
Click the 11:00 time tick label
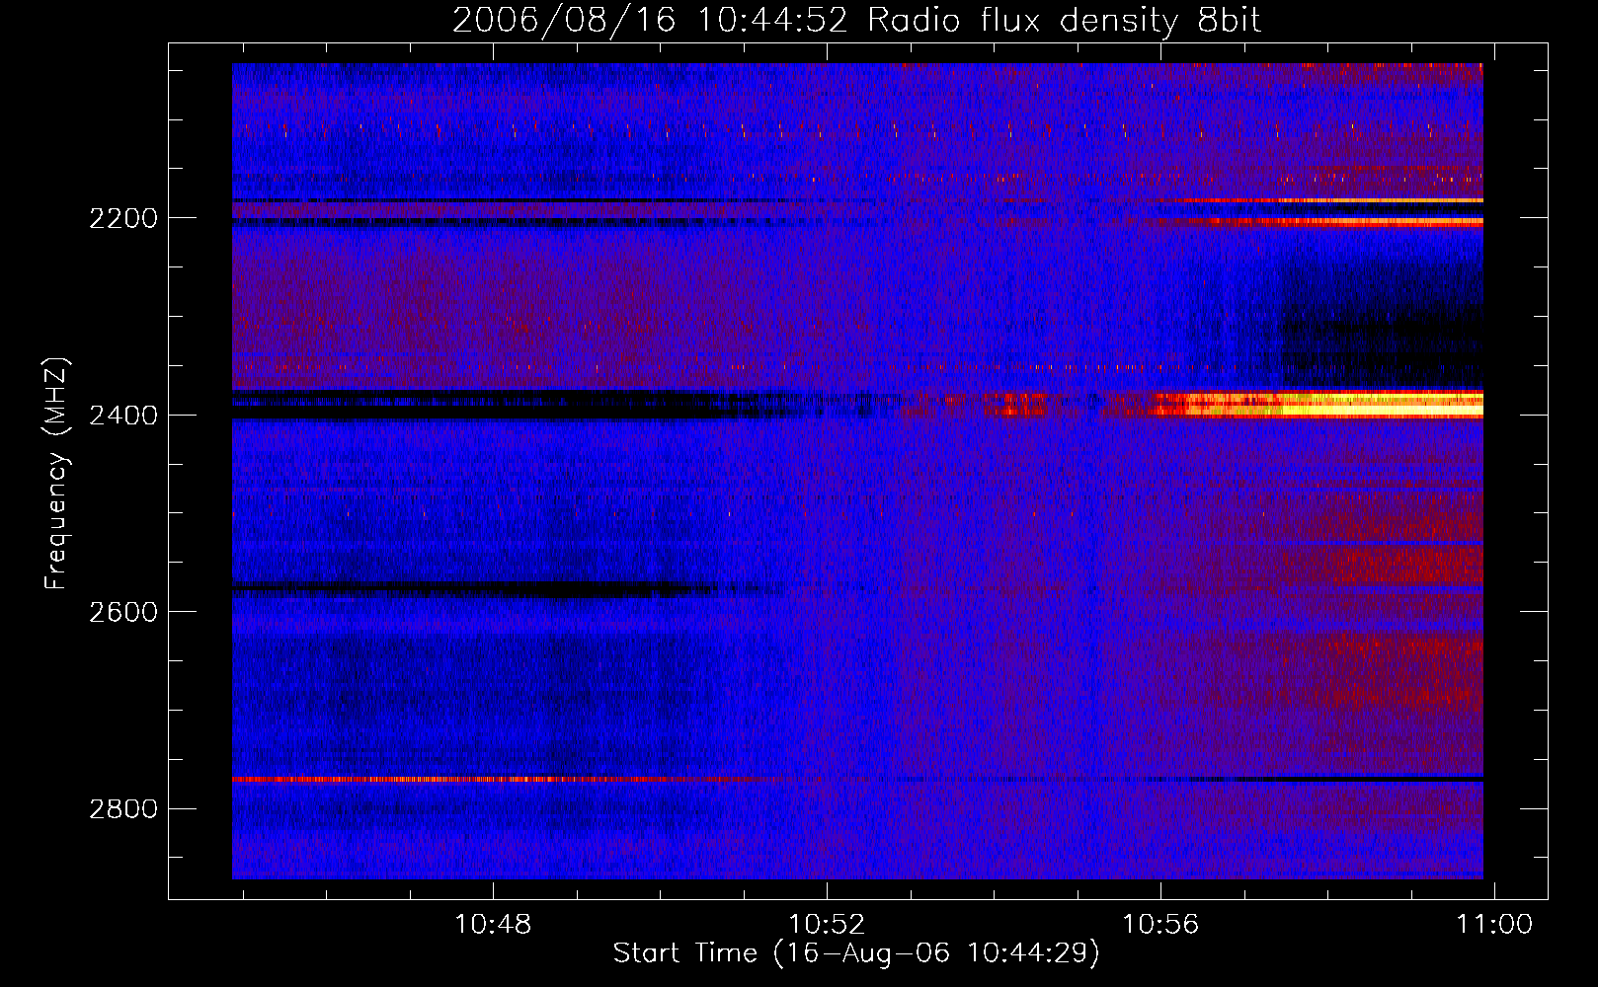(1495, 925)
